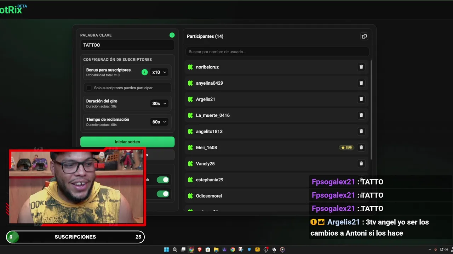Screen dimensions: 453x254
Task: Check 'Solo suscriptores pueden participar'
Action: (x=89, y=88)
